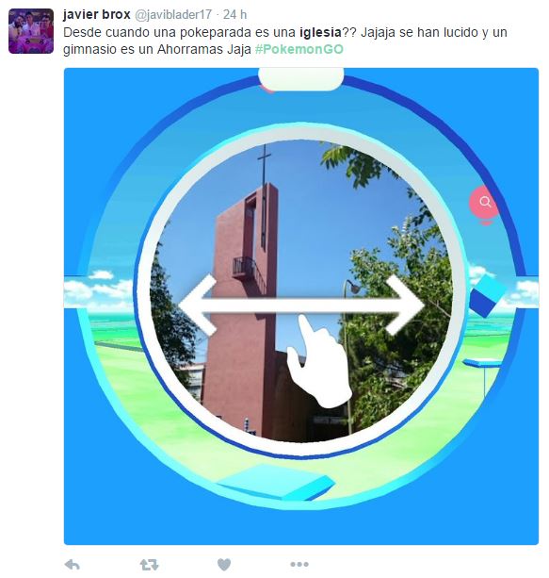Viewport: 549px width, 578px height.
Task: Retweet javier brox's tweet
Action: coord(149,565)
